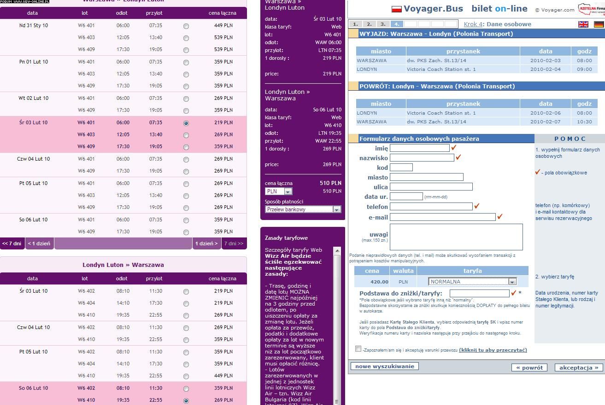Advance 1 day in outbound flights
This screenshot has width=605, height=405.
point(206,243)
